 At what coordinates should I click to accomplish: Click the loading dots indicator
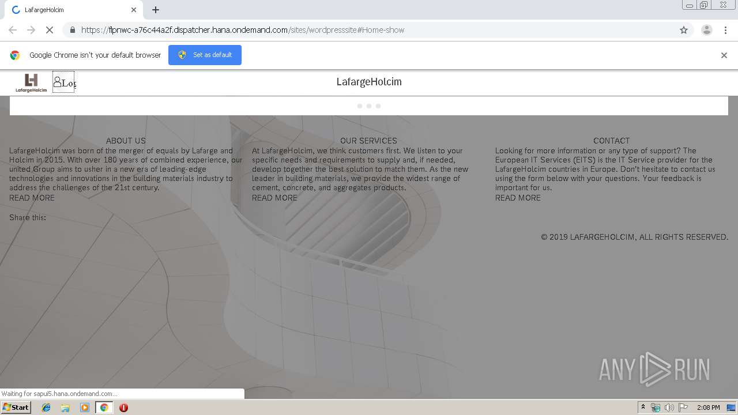tap(369, 106)
